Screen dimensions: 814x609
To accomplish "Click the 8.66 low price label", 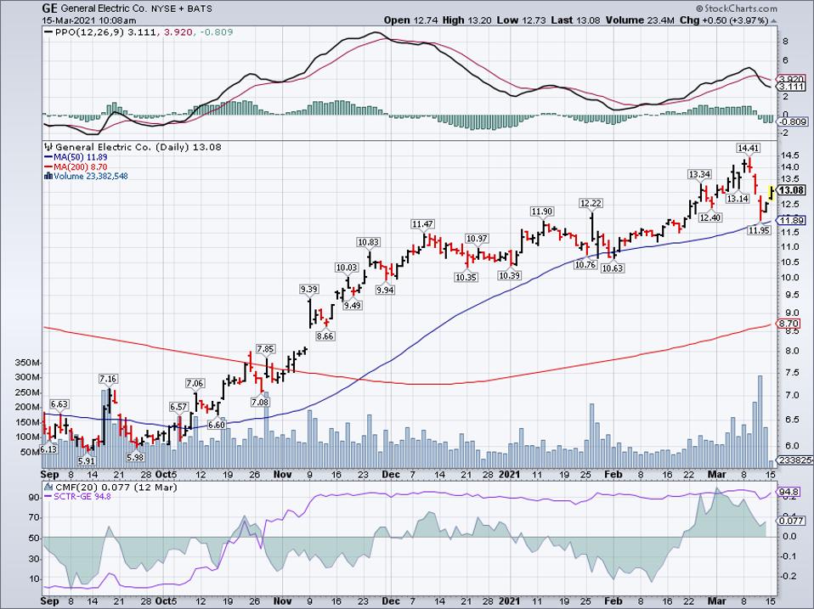I will (x=325, y=336).
